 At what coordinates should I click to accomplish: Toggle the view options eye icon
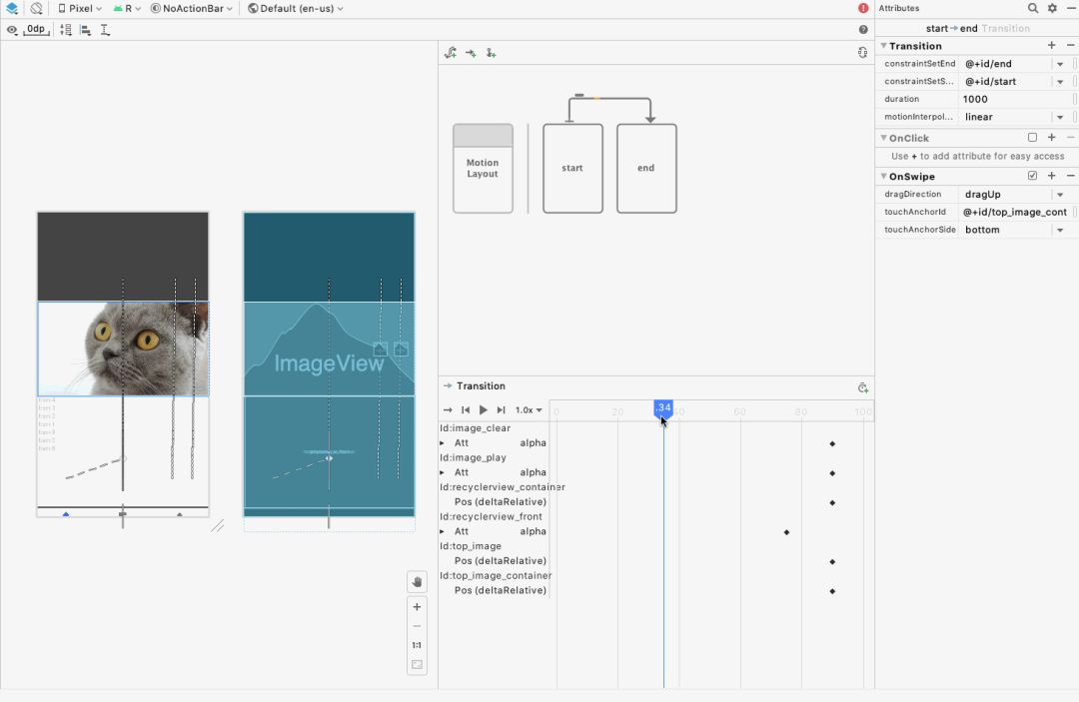12,30
